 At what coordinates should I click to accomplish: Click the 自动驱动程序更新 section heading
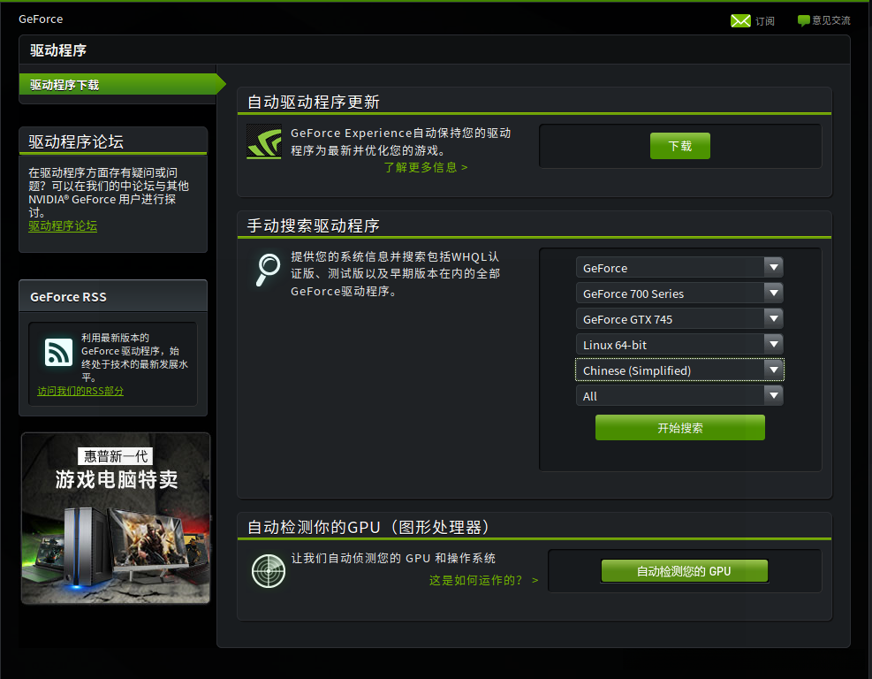(313, 102)
